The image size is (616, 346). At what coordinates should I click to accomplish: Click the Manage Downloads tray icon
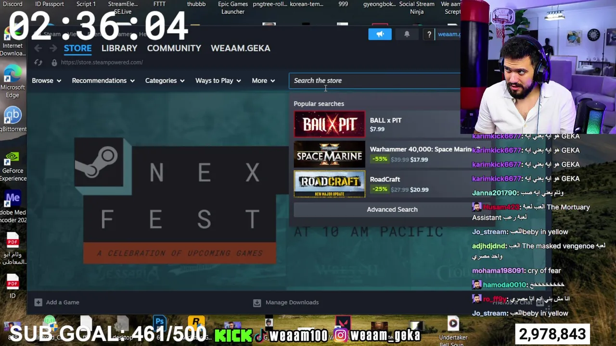pos(257,302)
